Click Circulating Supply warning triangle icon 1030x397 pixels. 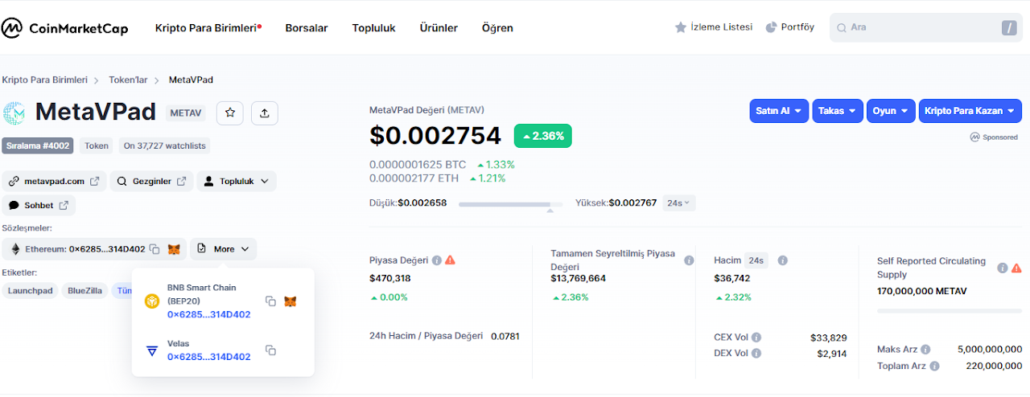[x=1016, y=268]
